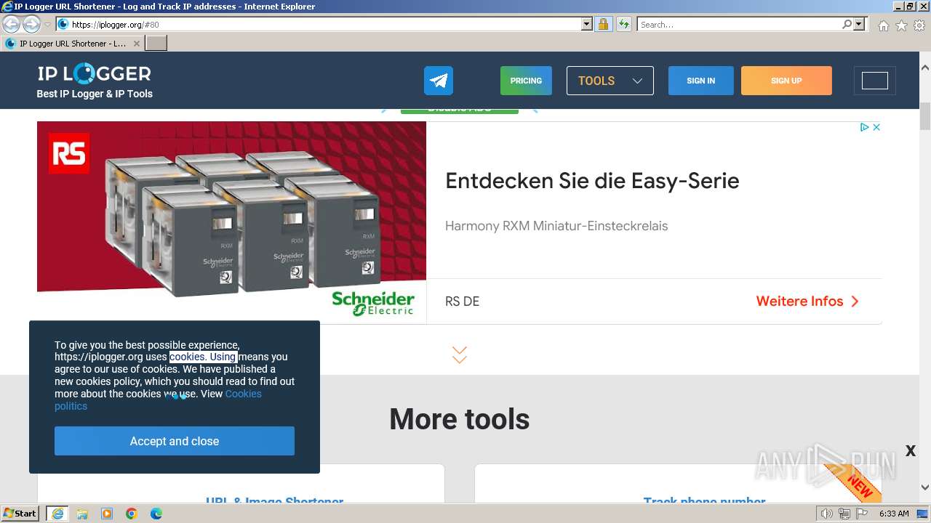The width and height of the screenshot is (931, 523).
Task: Click the SIGN UP button
Action: (786, 81)
